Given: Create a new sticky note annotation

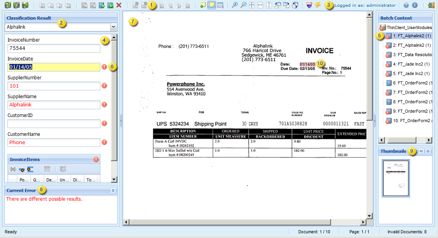Looking at the screenshot, I should [x=203, y=5].
